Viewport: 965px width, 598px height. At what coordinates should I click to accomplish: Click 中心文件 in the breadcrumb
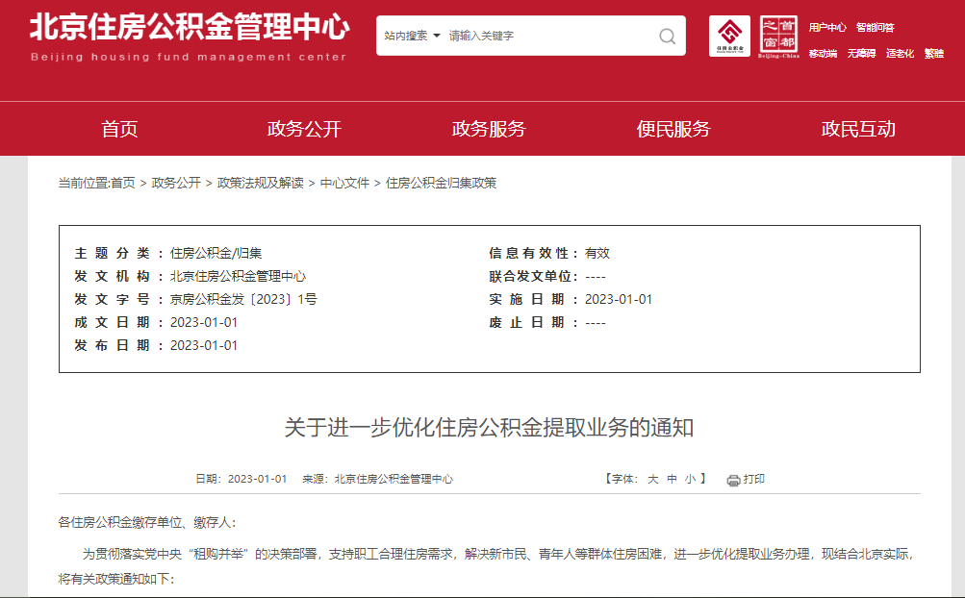[x=344, y=183]
